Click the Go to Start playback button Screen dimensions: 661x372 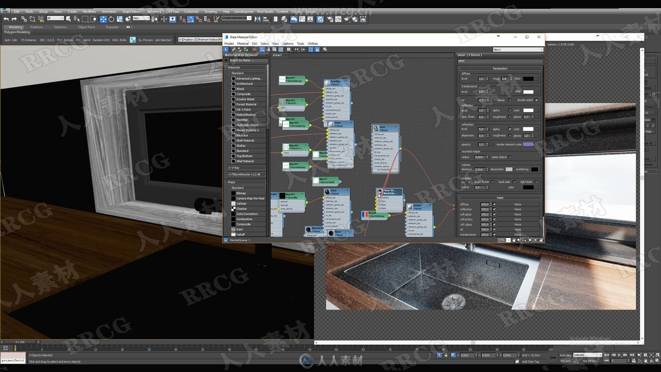click(x=607, y=355)
